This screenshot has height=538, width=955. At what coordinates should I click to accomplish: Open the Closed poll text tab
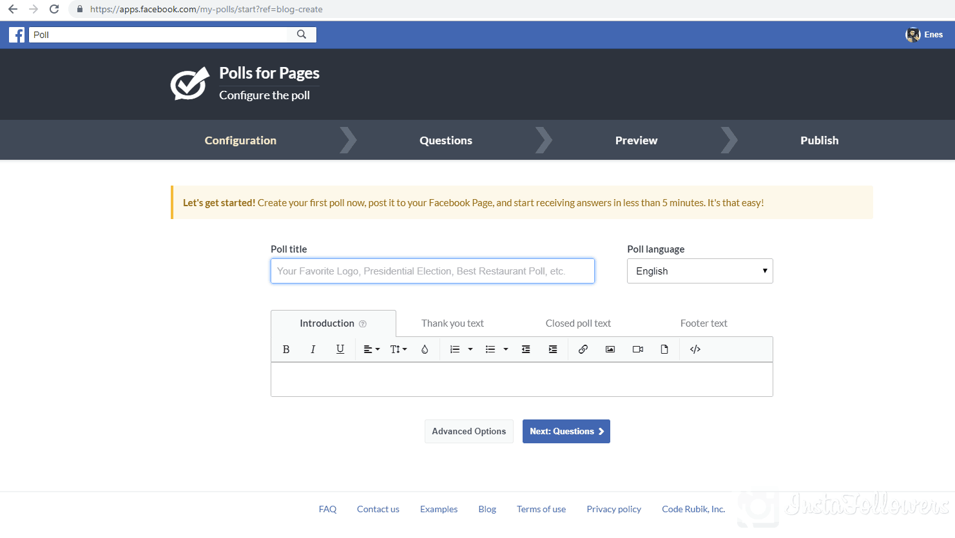577,323
